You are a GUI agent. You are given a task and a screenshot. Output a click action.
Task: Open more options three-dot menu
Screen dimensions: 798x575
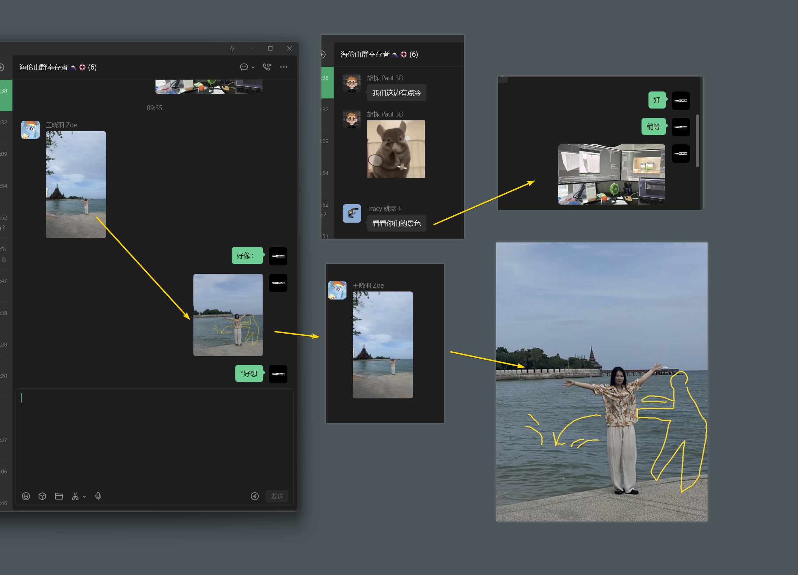pos(284,67)
